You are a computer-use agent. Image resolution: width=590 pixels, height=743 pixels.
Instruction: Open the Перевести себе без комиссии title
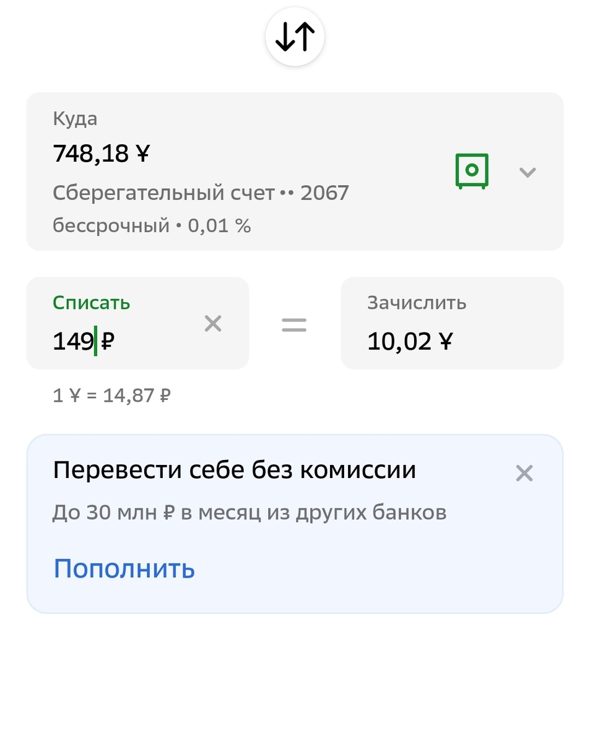coord(234,471)
